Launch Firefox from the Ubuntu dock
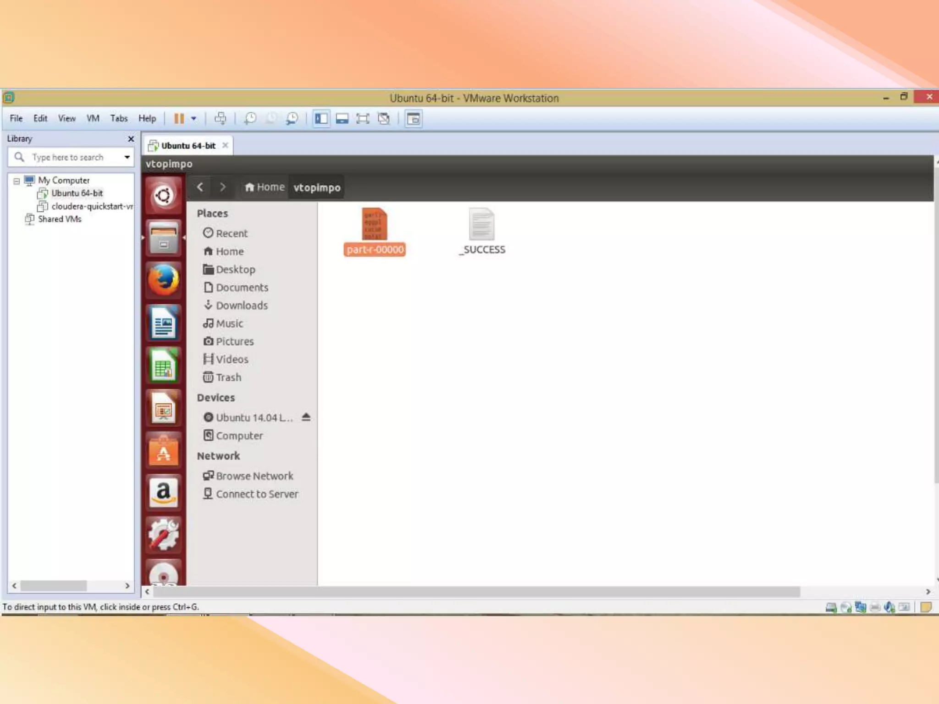 163,280
